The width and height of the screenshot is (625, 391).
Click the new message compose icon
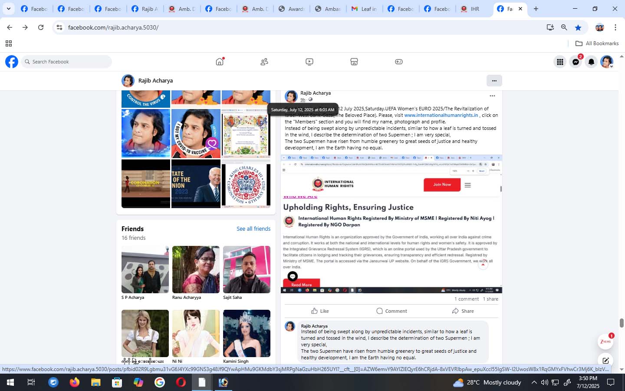tap(605, 361)
